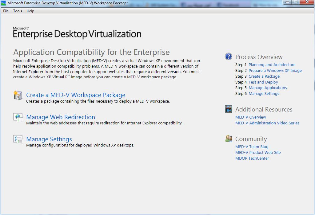Open MED-V Administration Video Series
Image resolution: width=315 pixels, height=215 pixels.
tap(267, 123)
